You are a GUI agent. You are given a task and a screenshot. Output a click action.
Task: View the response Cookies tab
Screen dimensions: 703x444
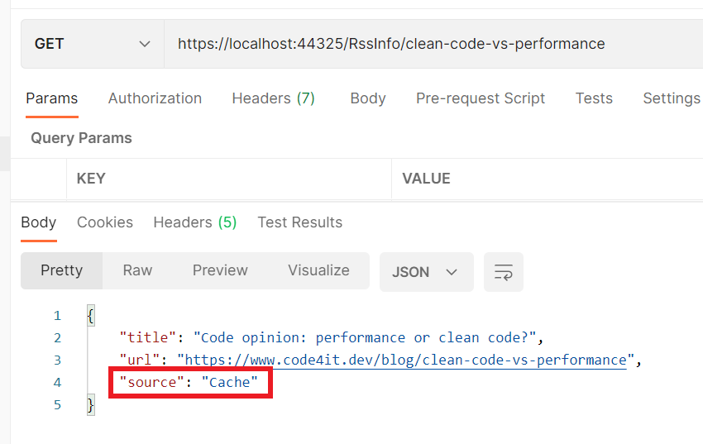(x=105, y=222)
